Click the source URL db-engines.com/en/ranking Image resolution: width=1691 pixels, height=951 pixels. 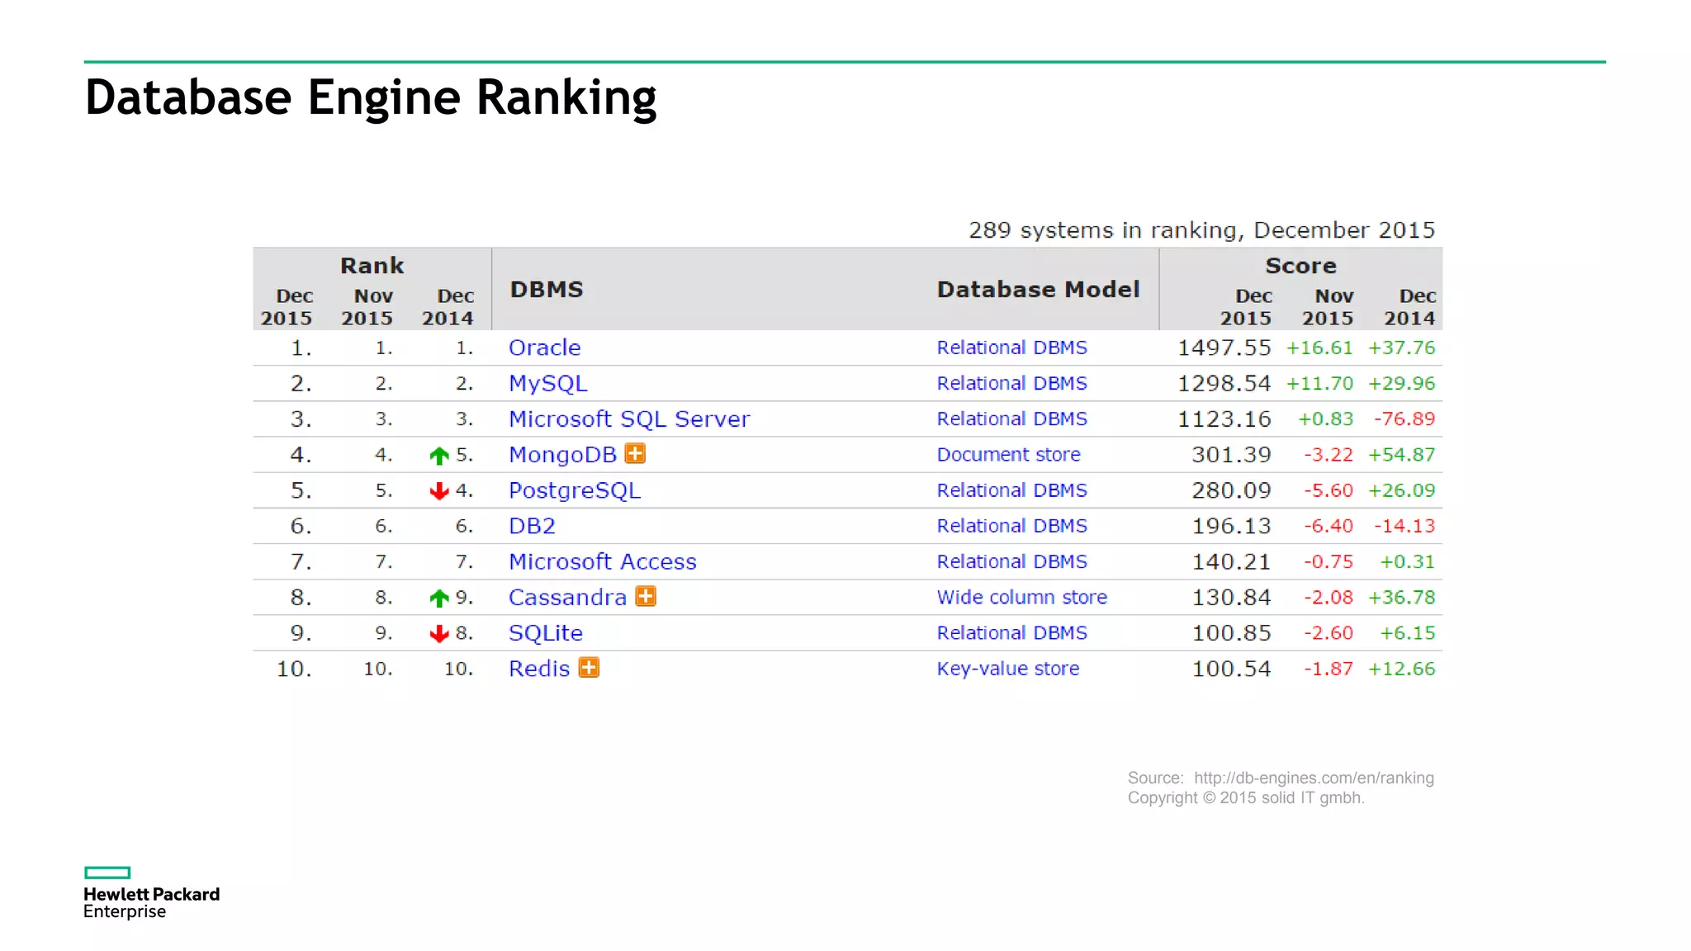click(x=1314, y=778)
